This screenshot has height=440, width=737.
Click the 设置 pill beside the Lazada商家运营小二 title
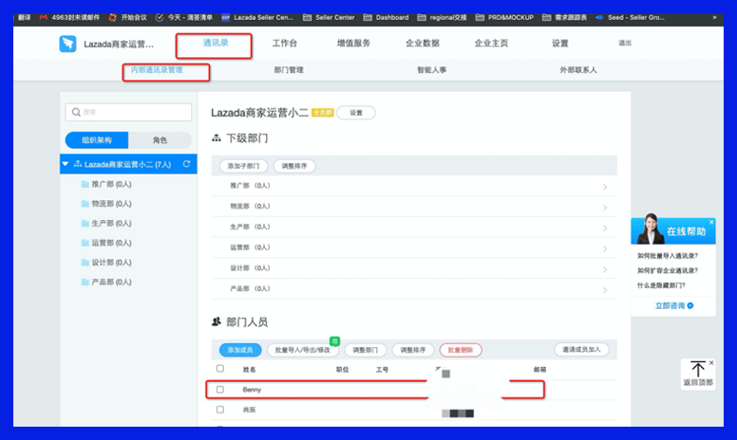coord(356,113)
